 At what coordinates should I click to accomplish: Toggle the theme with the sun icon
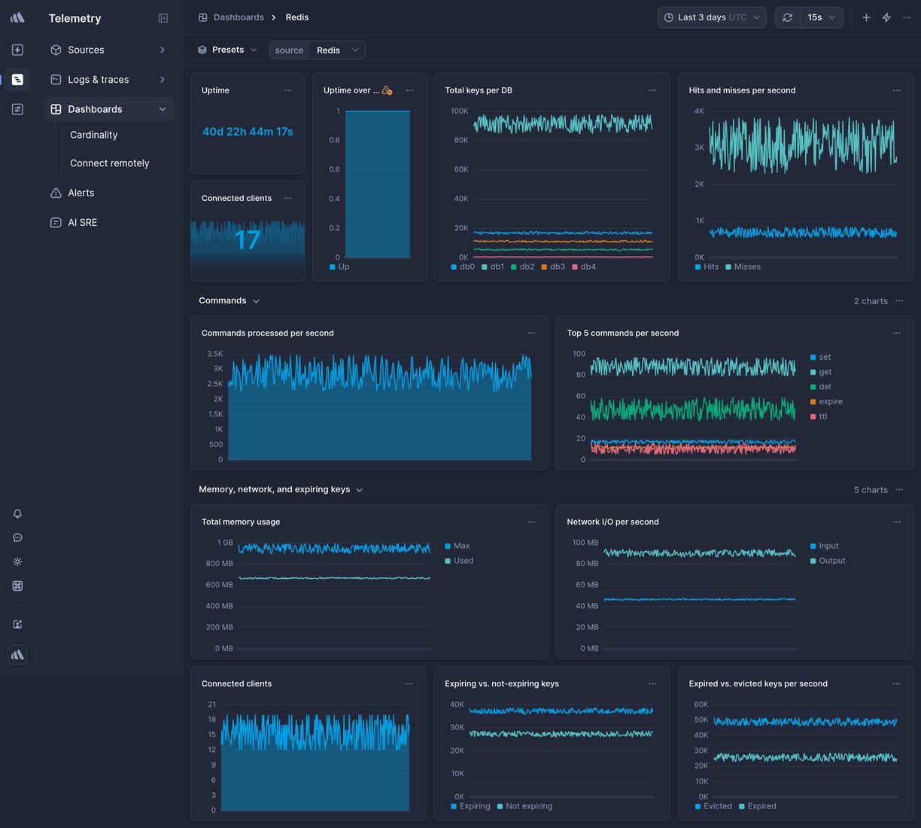click(17, 562)
